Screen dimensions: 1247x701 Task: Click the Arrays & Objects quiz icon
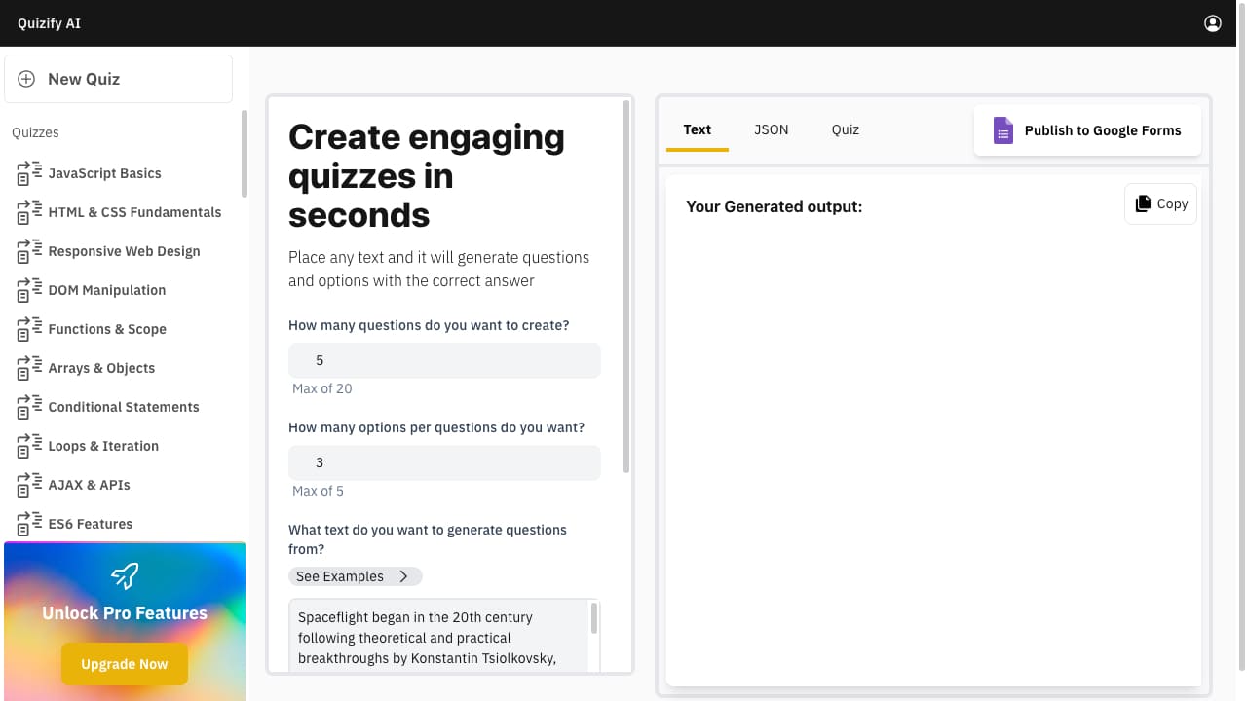tap(29, 368)
